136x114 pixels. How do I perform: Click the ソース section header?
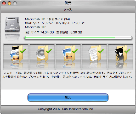(x=68, y=9)
